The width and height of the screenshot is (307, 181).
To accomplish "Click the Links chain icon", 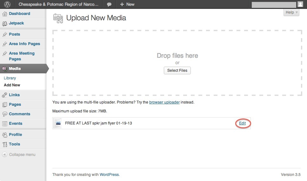I will [x=5, y=95].
